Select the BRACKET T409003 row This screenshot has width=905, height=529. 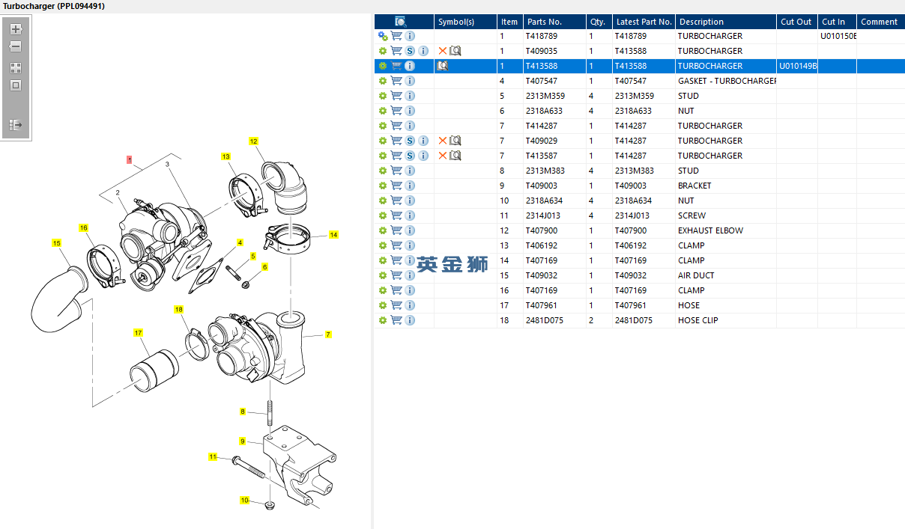(x=694, y=186)
